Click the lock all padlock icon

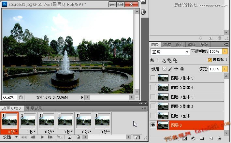click(182, 69)
